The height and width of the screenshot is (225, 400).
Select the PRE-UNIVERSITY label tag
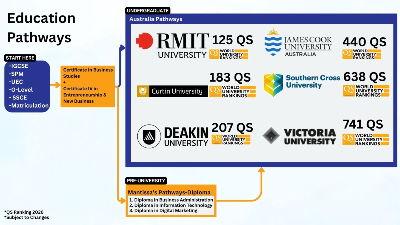[146, 180]
